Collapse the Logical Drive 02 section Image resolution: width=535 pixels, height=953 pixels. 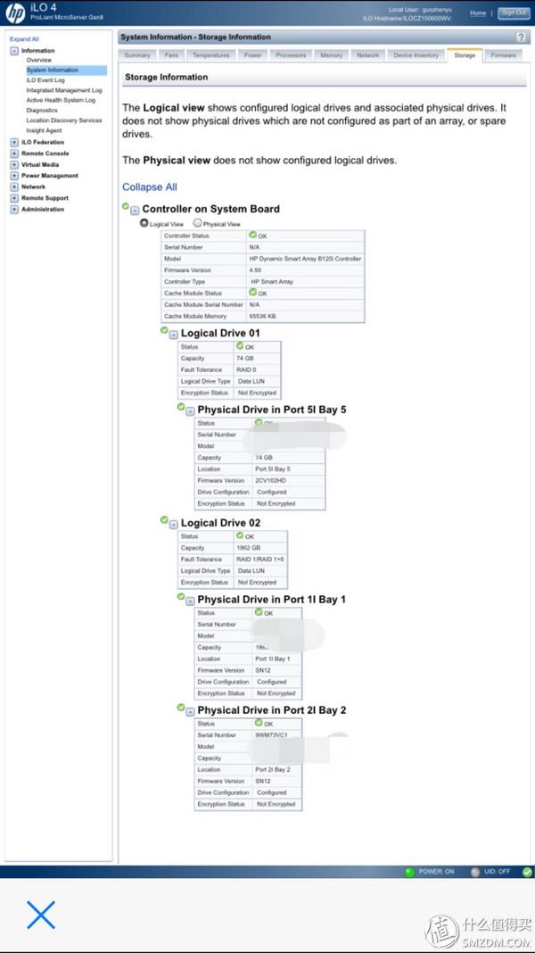tap(174, 524)
